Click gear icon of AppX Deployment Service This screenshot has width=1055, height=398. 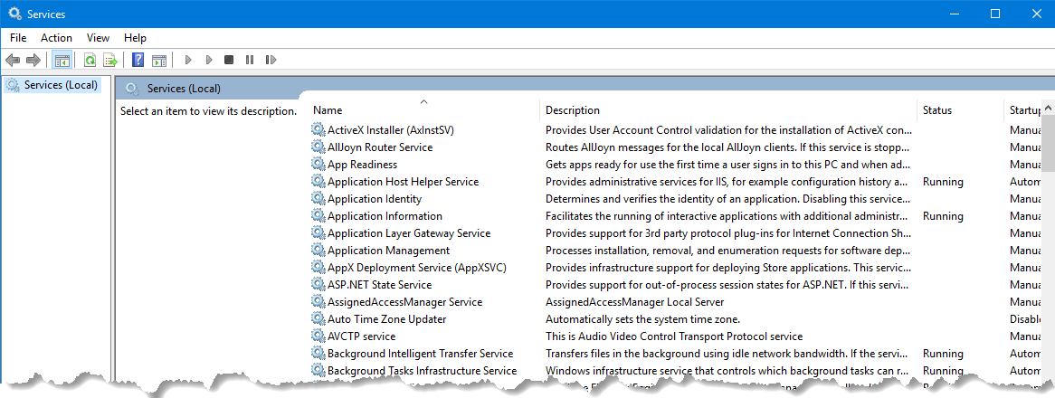point(318,268)
